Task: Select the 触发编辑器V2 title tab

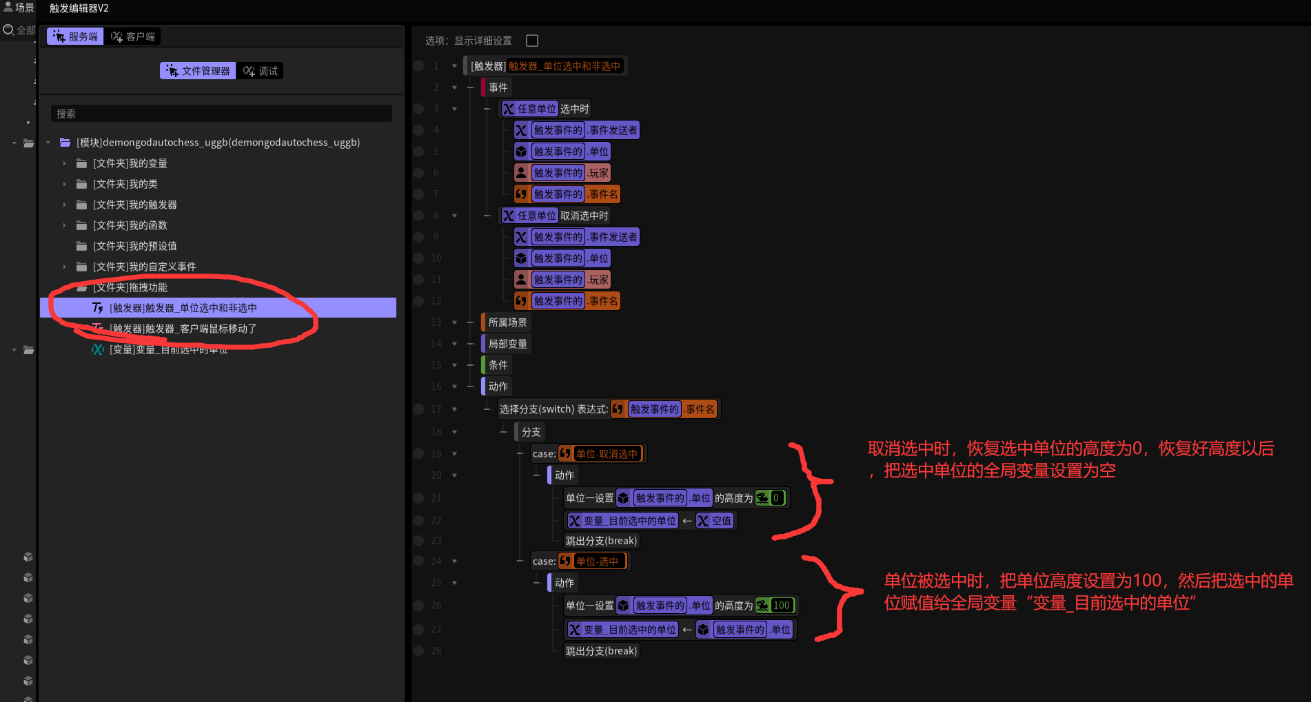Action: 79,8
